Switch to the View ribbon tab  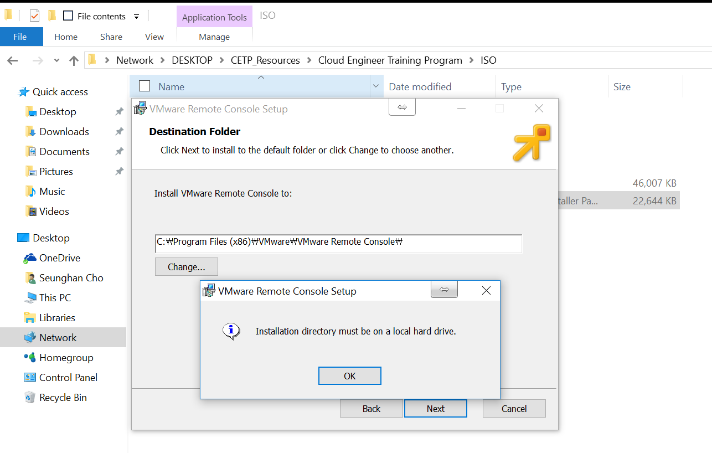pos(154,37)
